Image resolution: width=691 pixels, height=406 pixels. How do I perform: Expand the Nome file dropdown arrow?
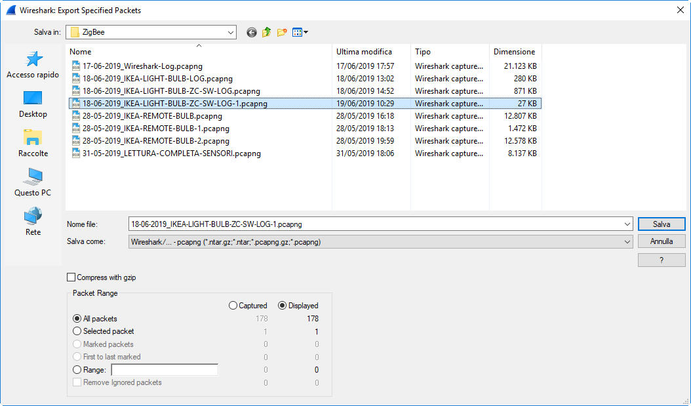[627, 224]
